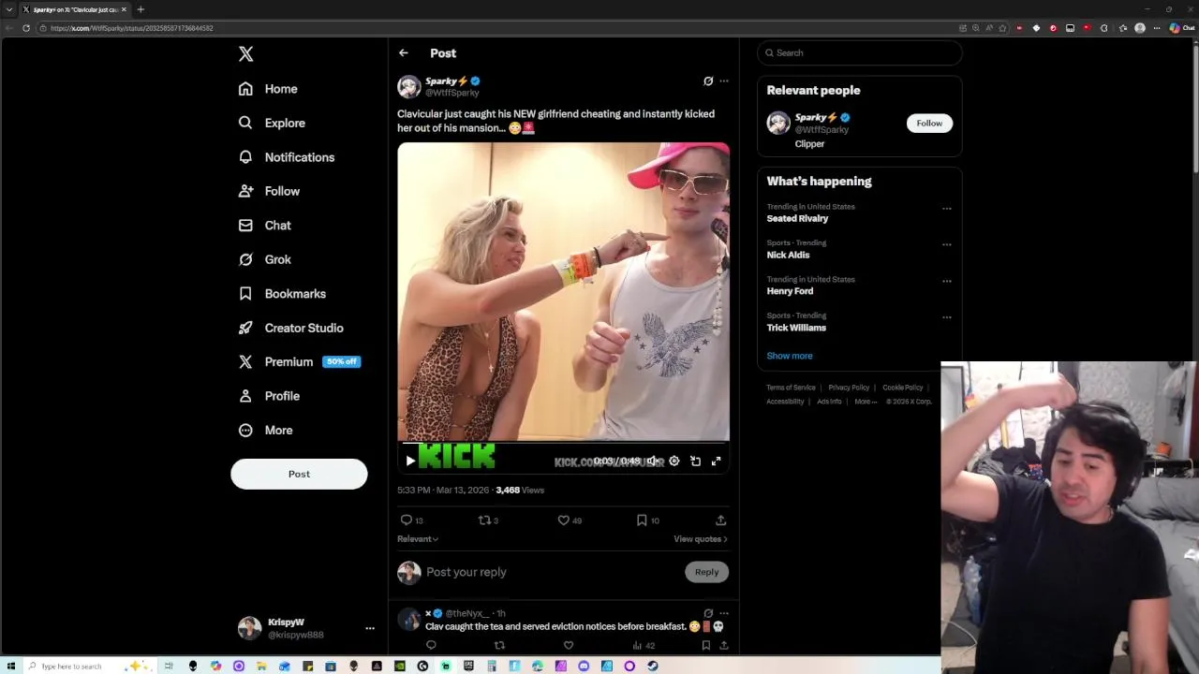This screenshot has height=674, width=1199.
Task: Open the Copilot Chat button in the browser
Action: point(1181,28)
